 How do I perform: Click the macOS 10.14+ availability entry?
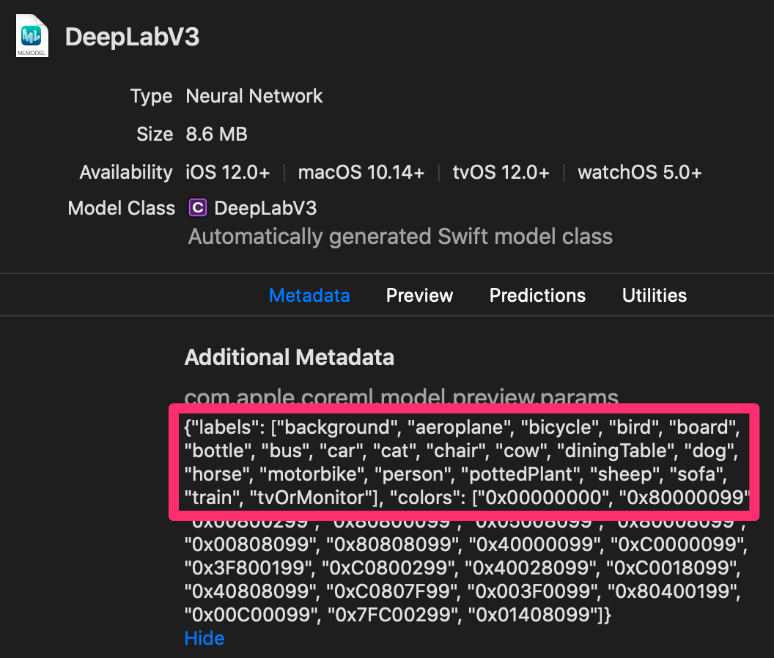tap(361, 172)
